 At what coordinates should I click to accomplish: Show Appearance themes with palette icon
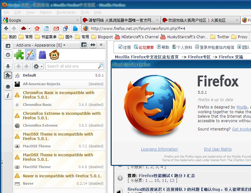[x=30, y=55]
